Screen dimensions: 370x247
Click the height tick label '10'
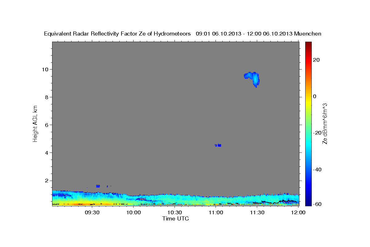click(x=46, y=69)
